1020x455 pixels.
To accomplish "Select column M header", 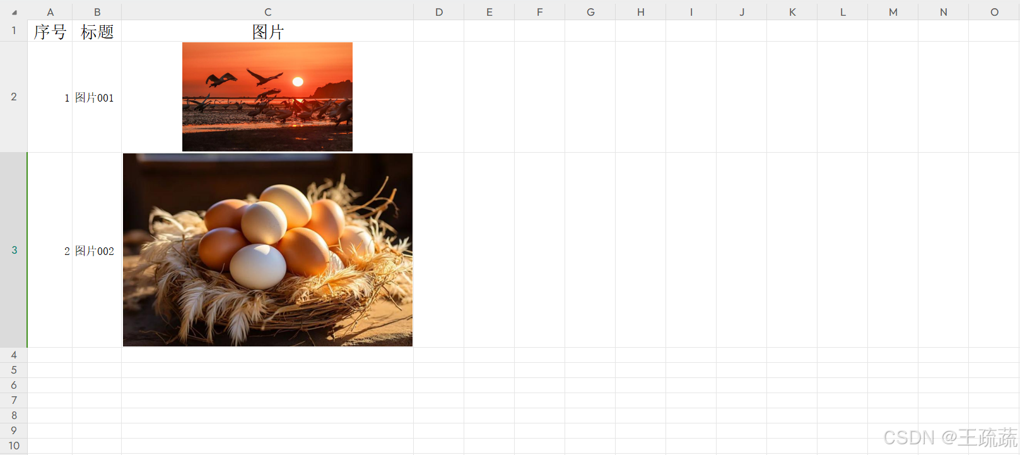I will [x=893, y=12].
